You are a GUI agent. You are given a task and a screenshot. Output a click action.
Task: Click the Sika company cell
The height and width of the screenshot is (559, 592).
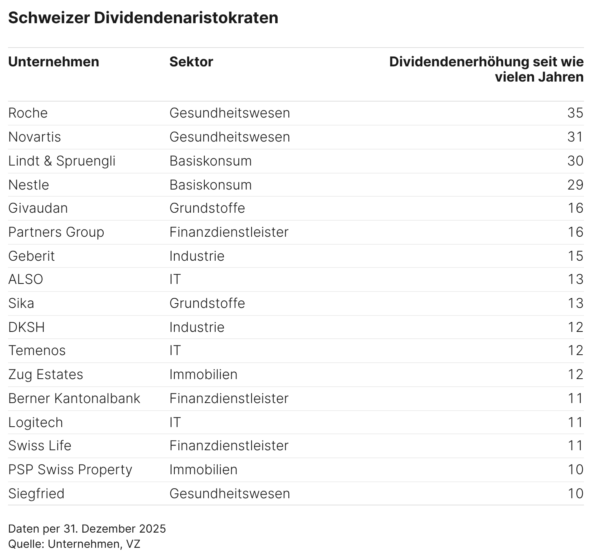[x=21, y=303]
